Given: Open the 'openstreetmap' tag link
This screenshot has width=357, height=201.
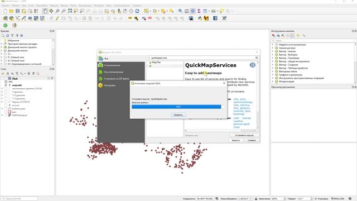Looking at the screenshot, I should 243,102.
